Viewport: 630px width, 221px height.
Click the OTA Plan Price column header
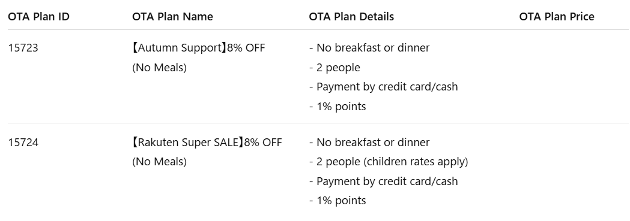coord(557,17)
